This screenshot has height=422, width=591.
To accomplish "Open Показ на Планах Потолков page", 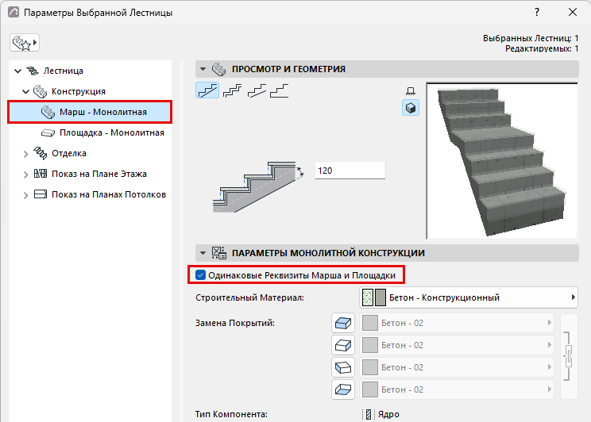I will (109, 194).
